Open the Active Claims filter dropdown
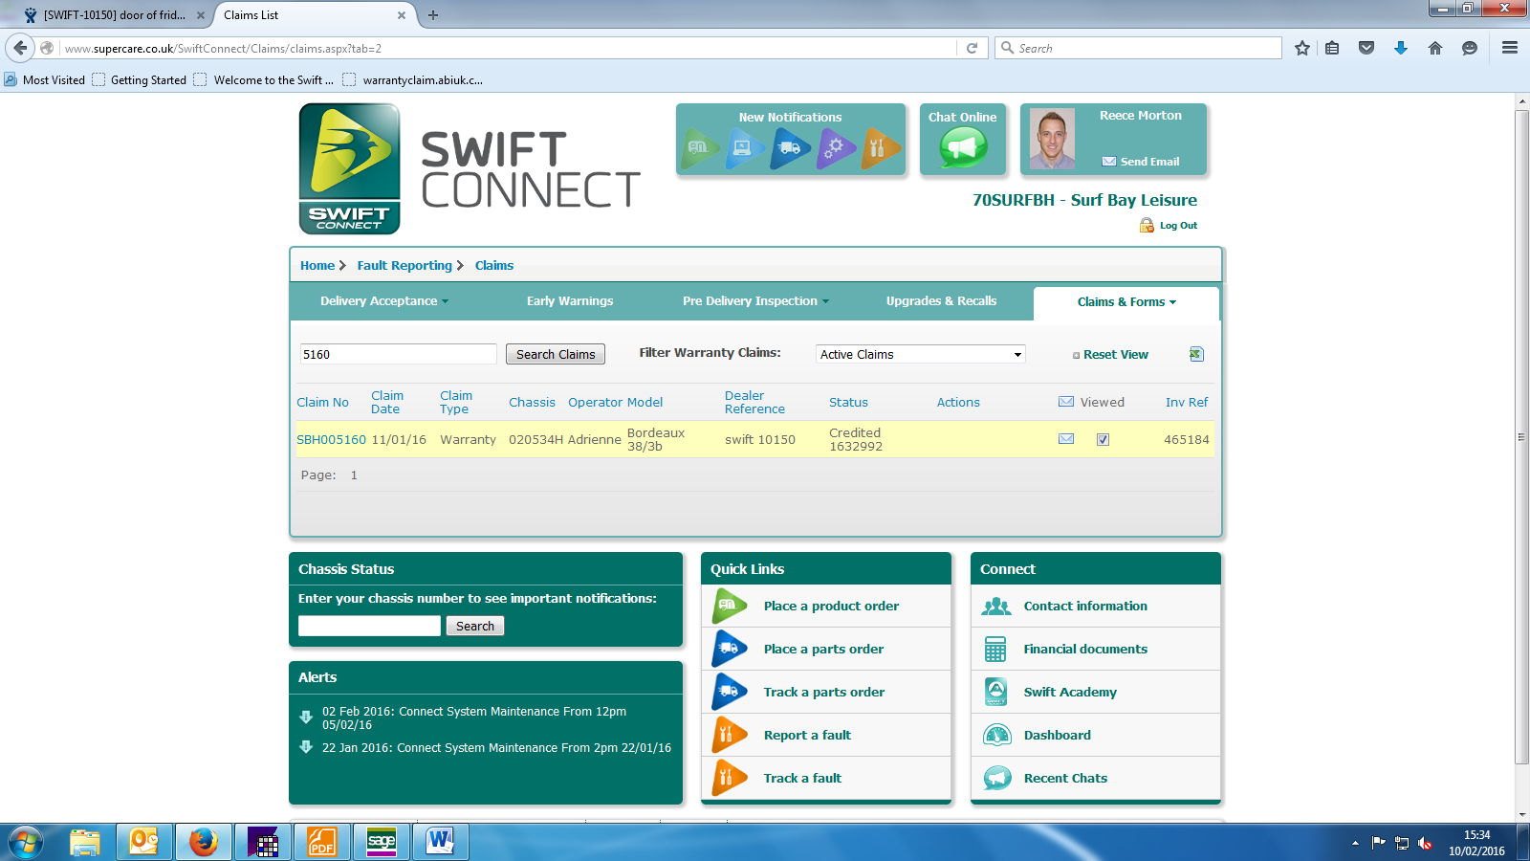 point(920,354)
